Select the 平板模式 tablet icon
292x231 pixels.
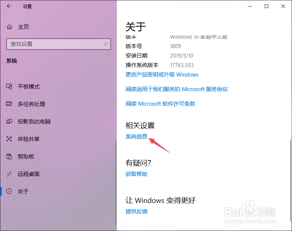pyautogui.click(x=9, y=86)
